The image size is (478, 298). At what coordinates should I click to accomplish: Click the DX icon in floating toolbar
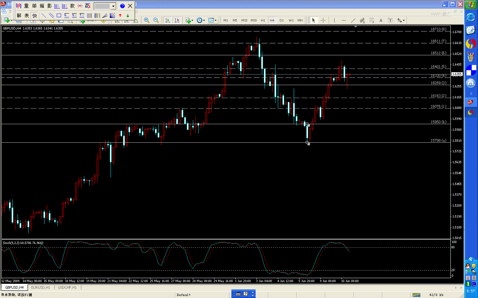click(88, 6)
